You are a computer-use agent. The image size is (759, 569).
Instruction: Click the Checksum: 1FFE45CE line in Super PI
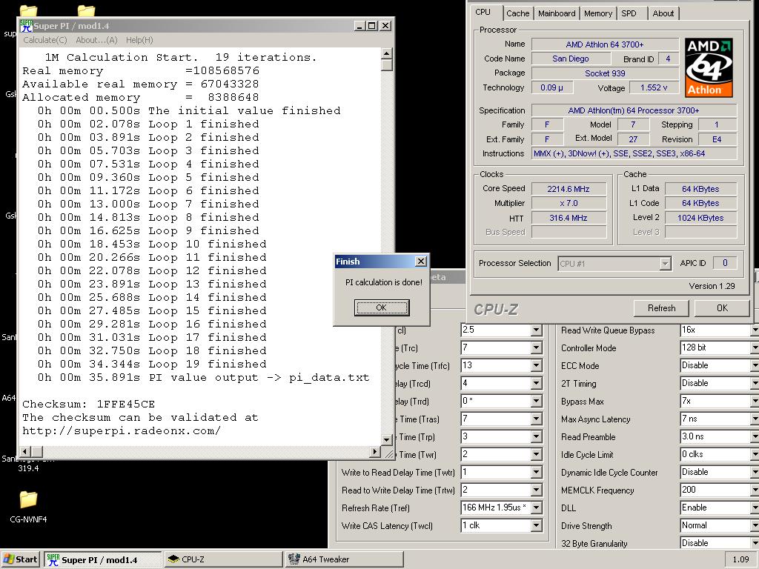[x=89, y=404]
